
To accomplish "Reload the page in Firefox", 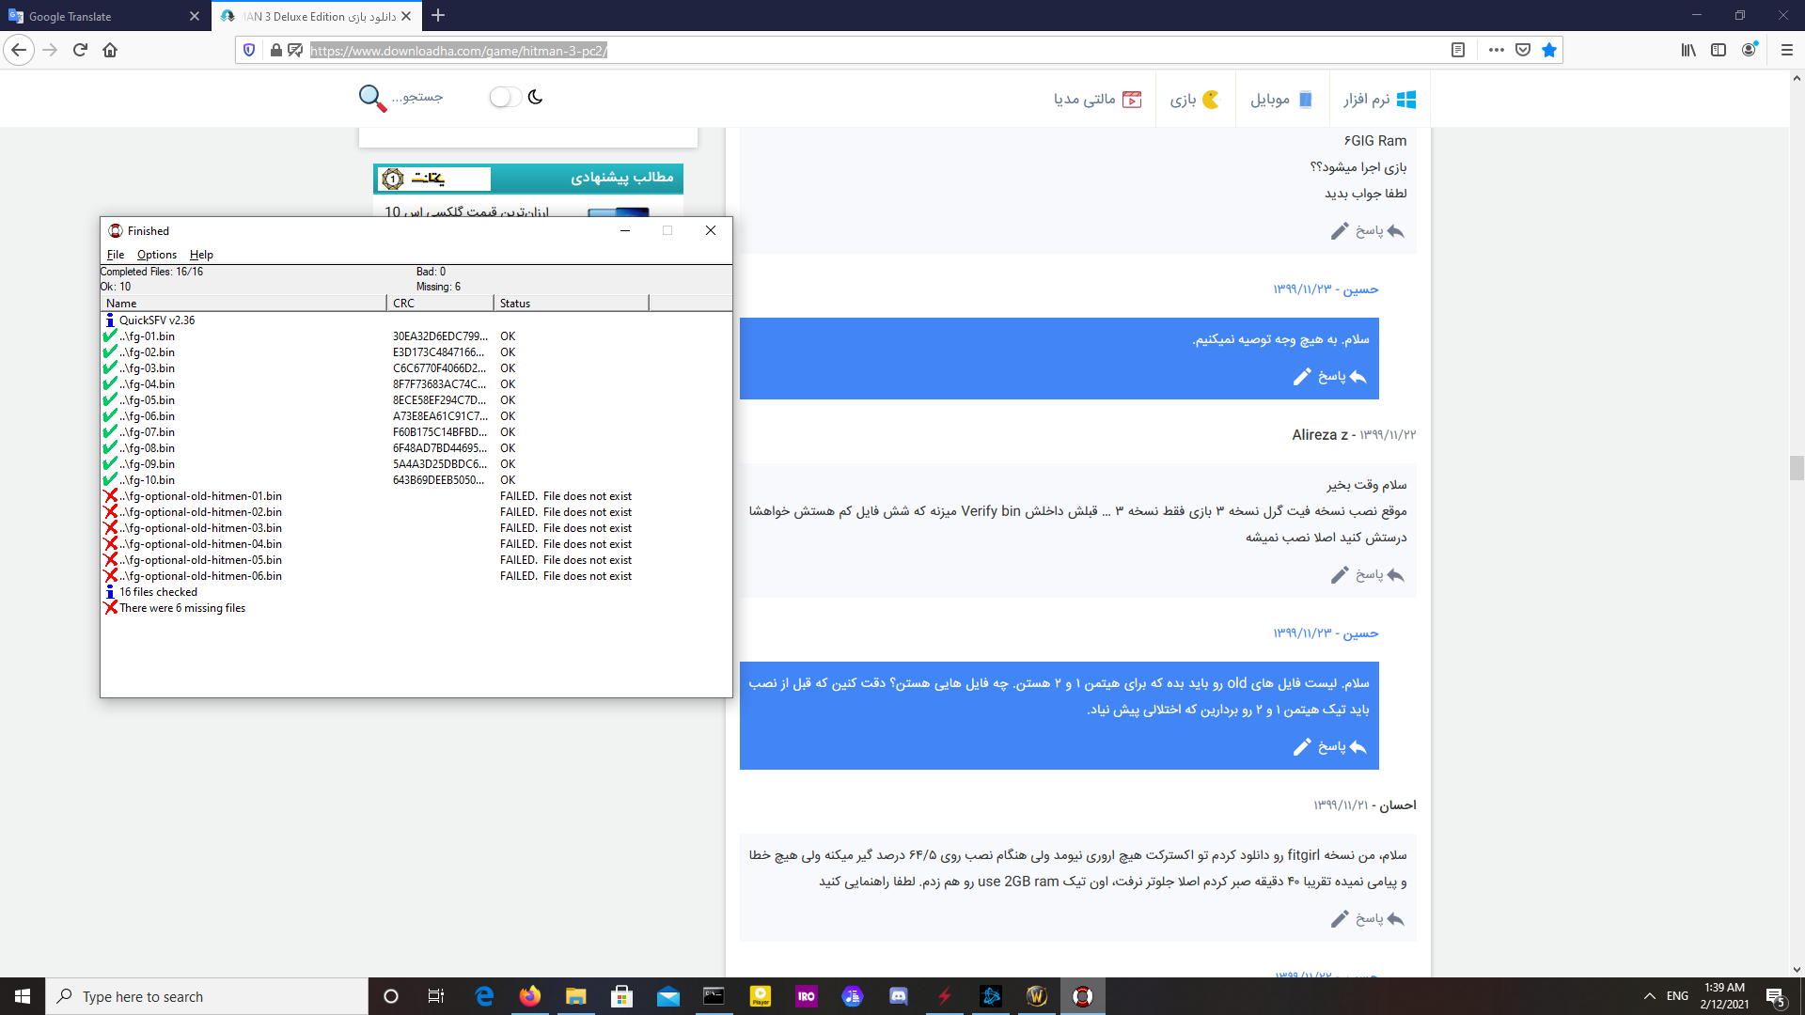I will [80, 50].
